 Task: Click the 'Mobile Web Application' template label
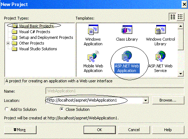(x=93, y=68)
